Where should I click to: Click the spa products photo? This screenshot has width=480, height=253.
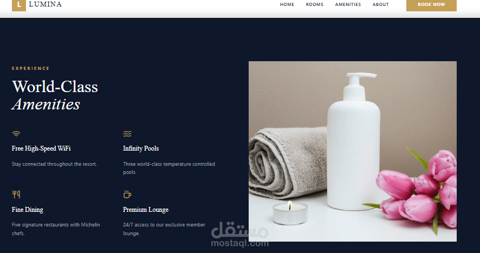(x=352, y=151)
